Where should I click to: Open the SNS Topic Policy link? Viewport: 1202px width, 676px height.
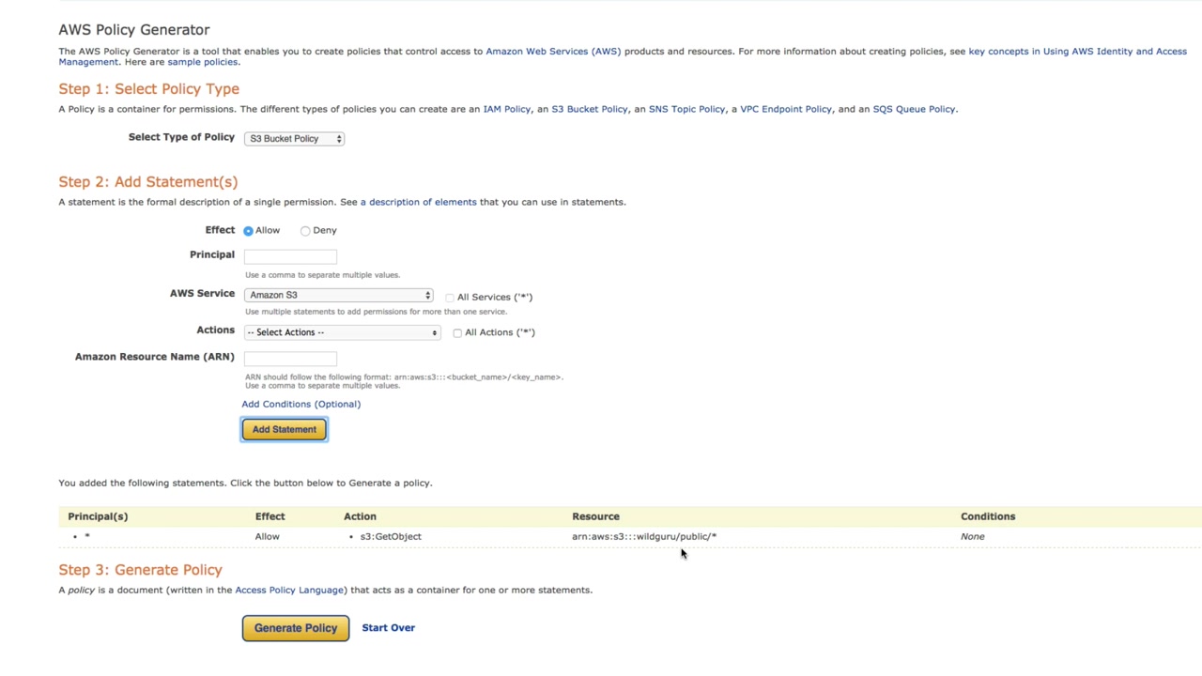686,110
